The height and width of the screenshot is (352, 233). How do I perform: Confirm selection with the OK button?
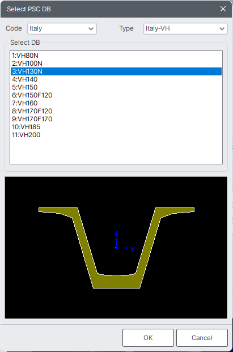click(x=148, y=338)
